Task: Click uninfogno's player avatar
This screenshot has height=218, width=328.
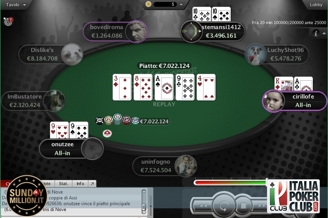Action: [185, 166]
